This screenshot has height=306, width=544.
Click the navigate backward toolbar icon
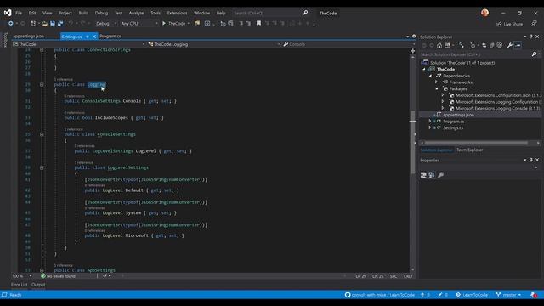click(x=11, y=23)
